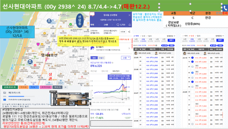Click the empty text box below the comparison panel

pyautogui.click(x=112, y=123)
